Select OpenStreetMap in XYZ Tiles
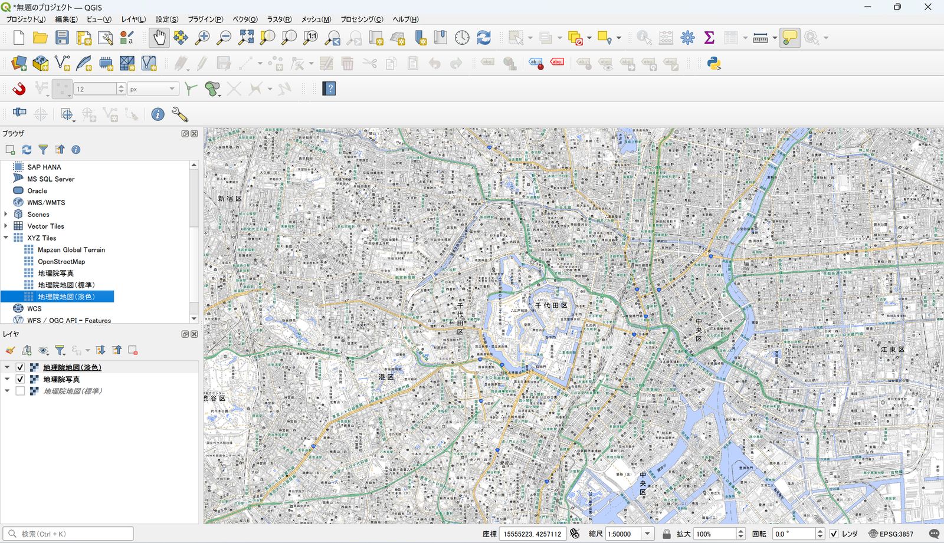The height and width of the screenshot is (543, 944). (61, 262)
